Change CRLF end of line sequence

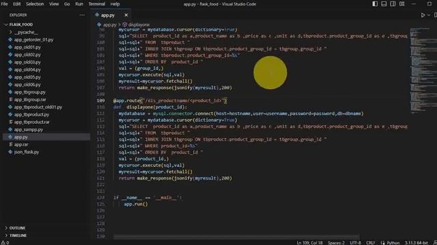(x=370, y=242)
